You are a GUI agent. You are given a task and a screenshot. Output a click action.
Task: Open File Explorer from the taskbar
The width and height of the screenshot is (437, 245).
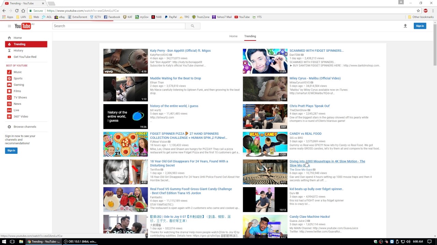pyautogui.click(x=21, y=242)
